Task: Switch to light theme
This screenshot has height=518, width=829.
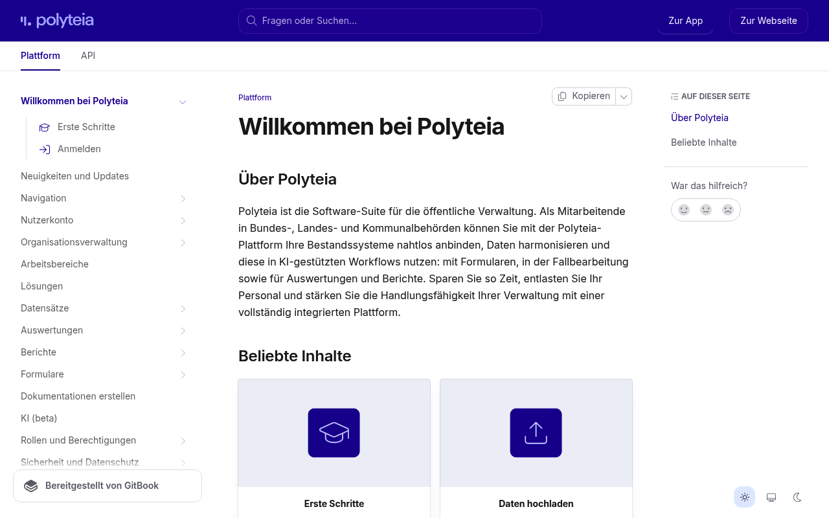Action: 745,497
